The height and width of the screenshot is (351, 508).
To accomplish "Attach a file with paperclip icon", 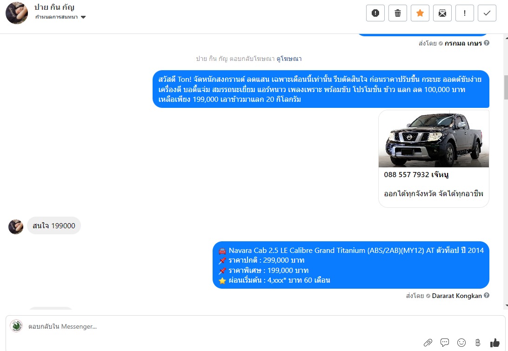I will 428,342.
